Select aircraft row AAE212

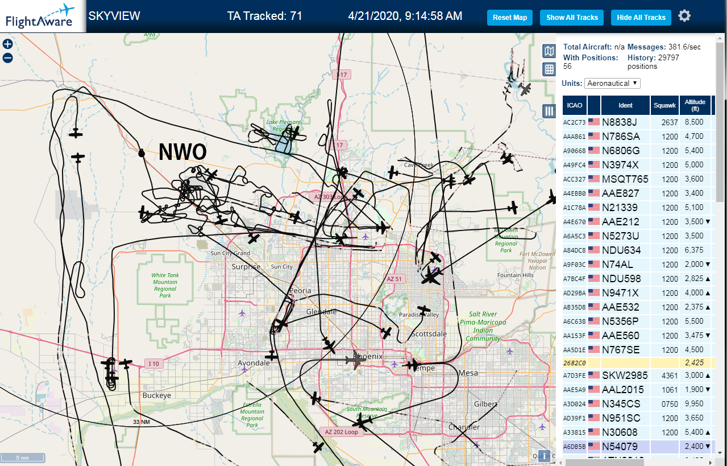pyautogui.click(x=639, y=222)
